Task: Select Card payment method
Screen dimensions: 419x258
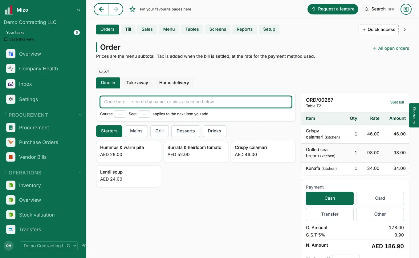Action: coord(380,198)
